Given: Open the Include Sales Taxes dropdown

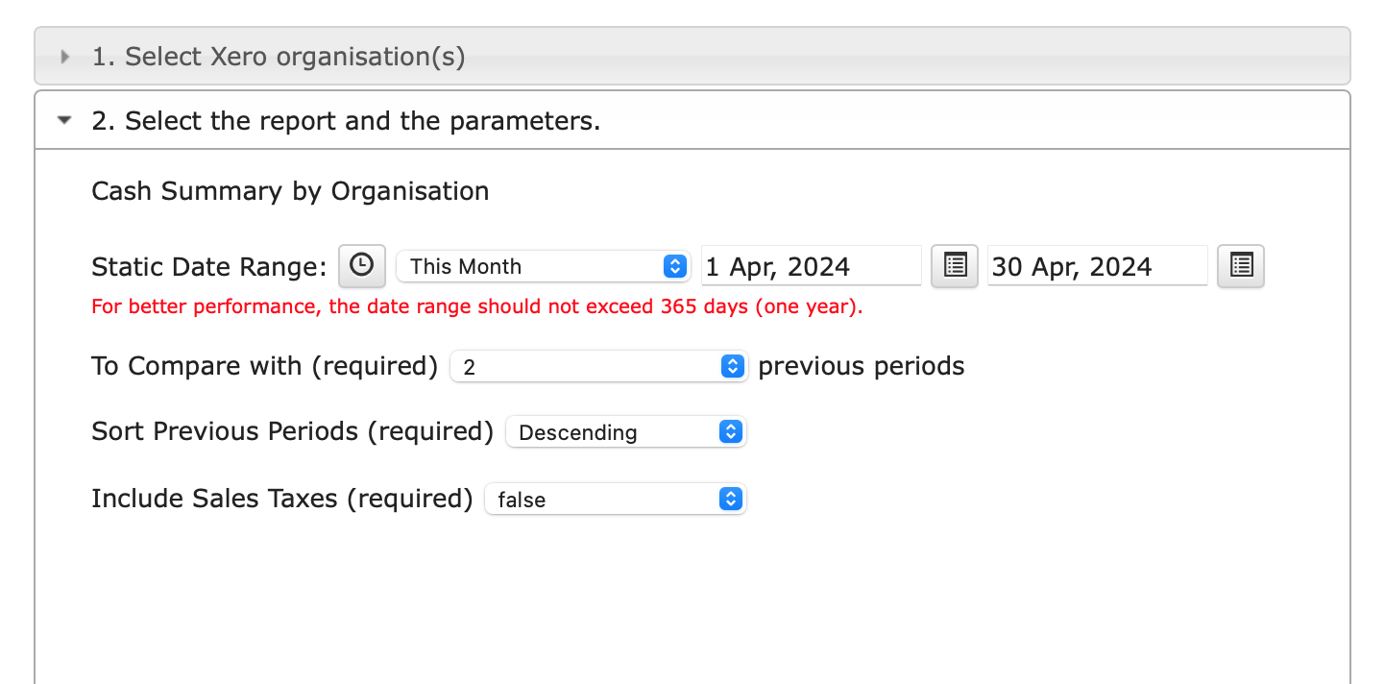Looking at the screenshot, I should point(615,500).
